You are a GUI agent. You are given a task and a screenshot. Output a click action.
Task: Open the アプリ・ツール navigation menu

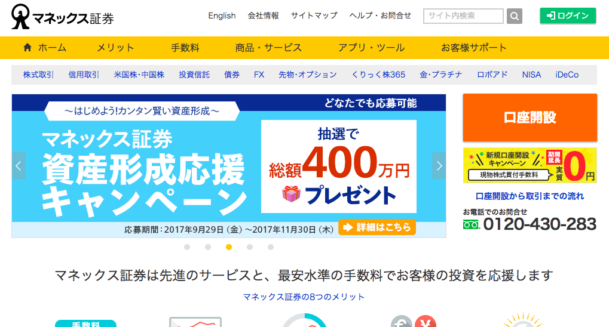371,48
